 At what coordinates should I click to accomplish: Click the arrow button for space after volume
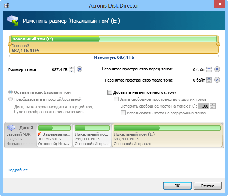tap(217, 80)
